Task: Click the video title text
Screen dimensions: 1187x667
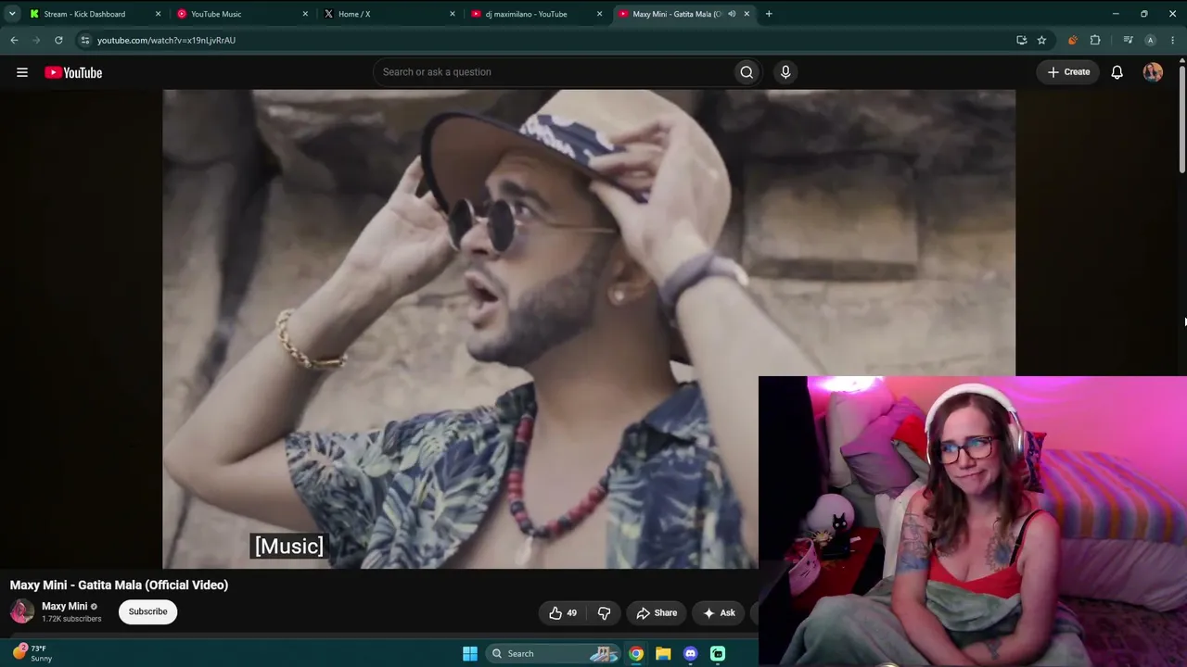Action: coord(119,585)
